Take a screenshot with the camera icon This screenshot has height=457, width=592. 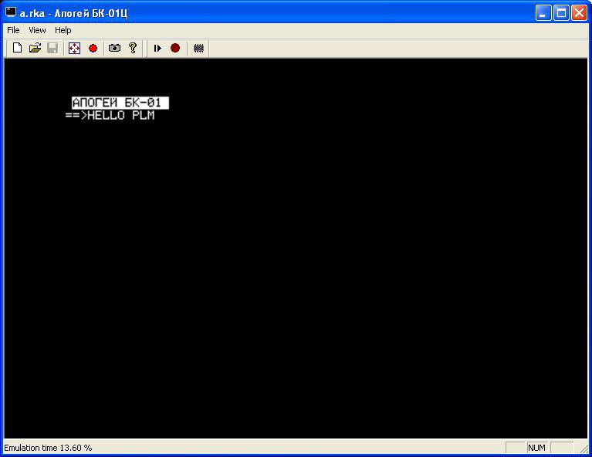(x=114, y=48)
